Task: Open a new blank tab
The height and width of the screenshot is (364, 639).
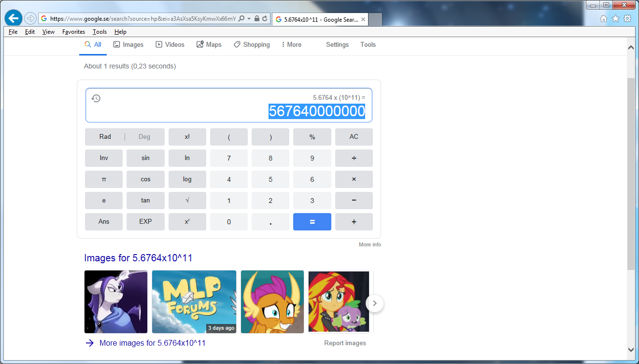Action: tap(376, 19)
